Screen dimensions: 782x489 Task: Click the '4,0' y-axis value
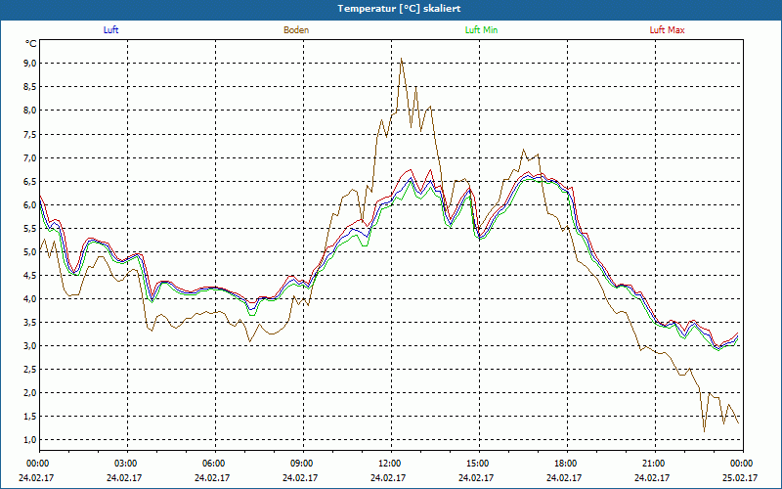30,298
